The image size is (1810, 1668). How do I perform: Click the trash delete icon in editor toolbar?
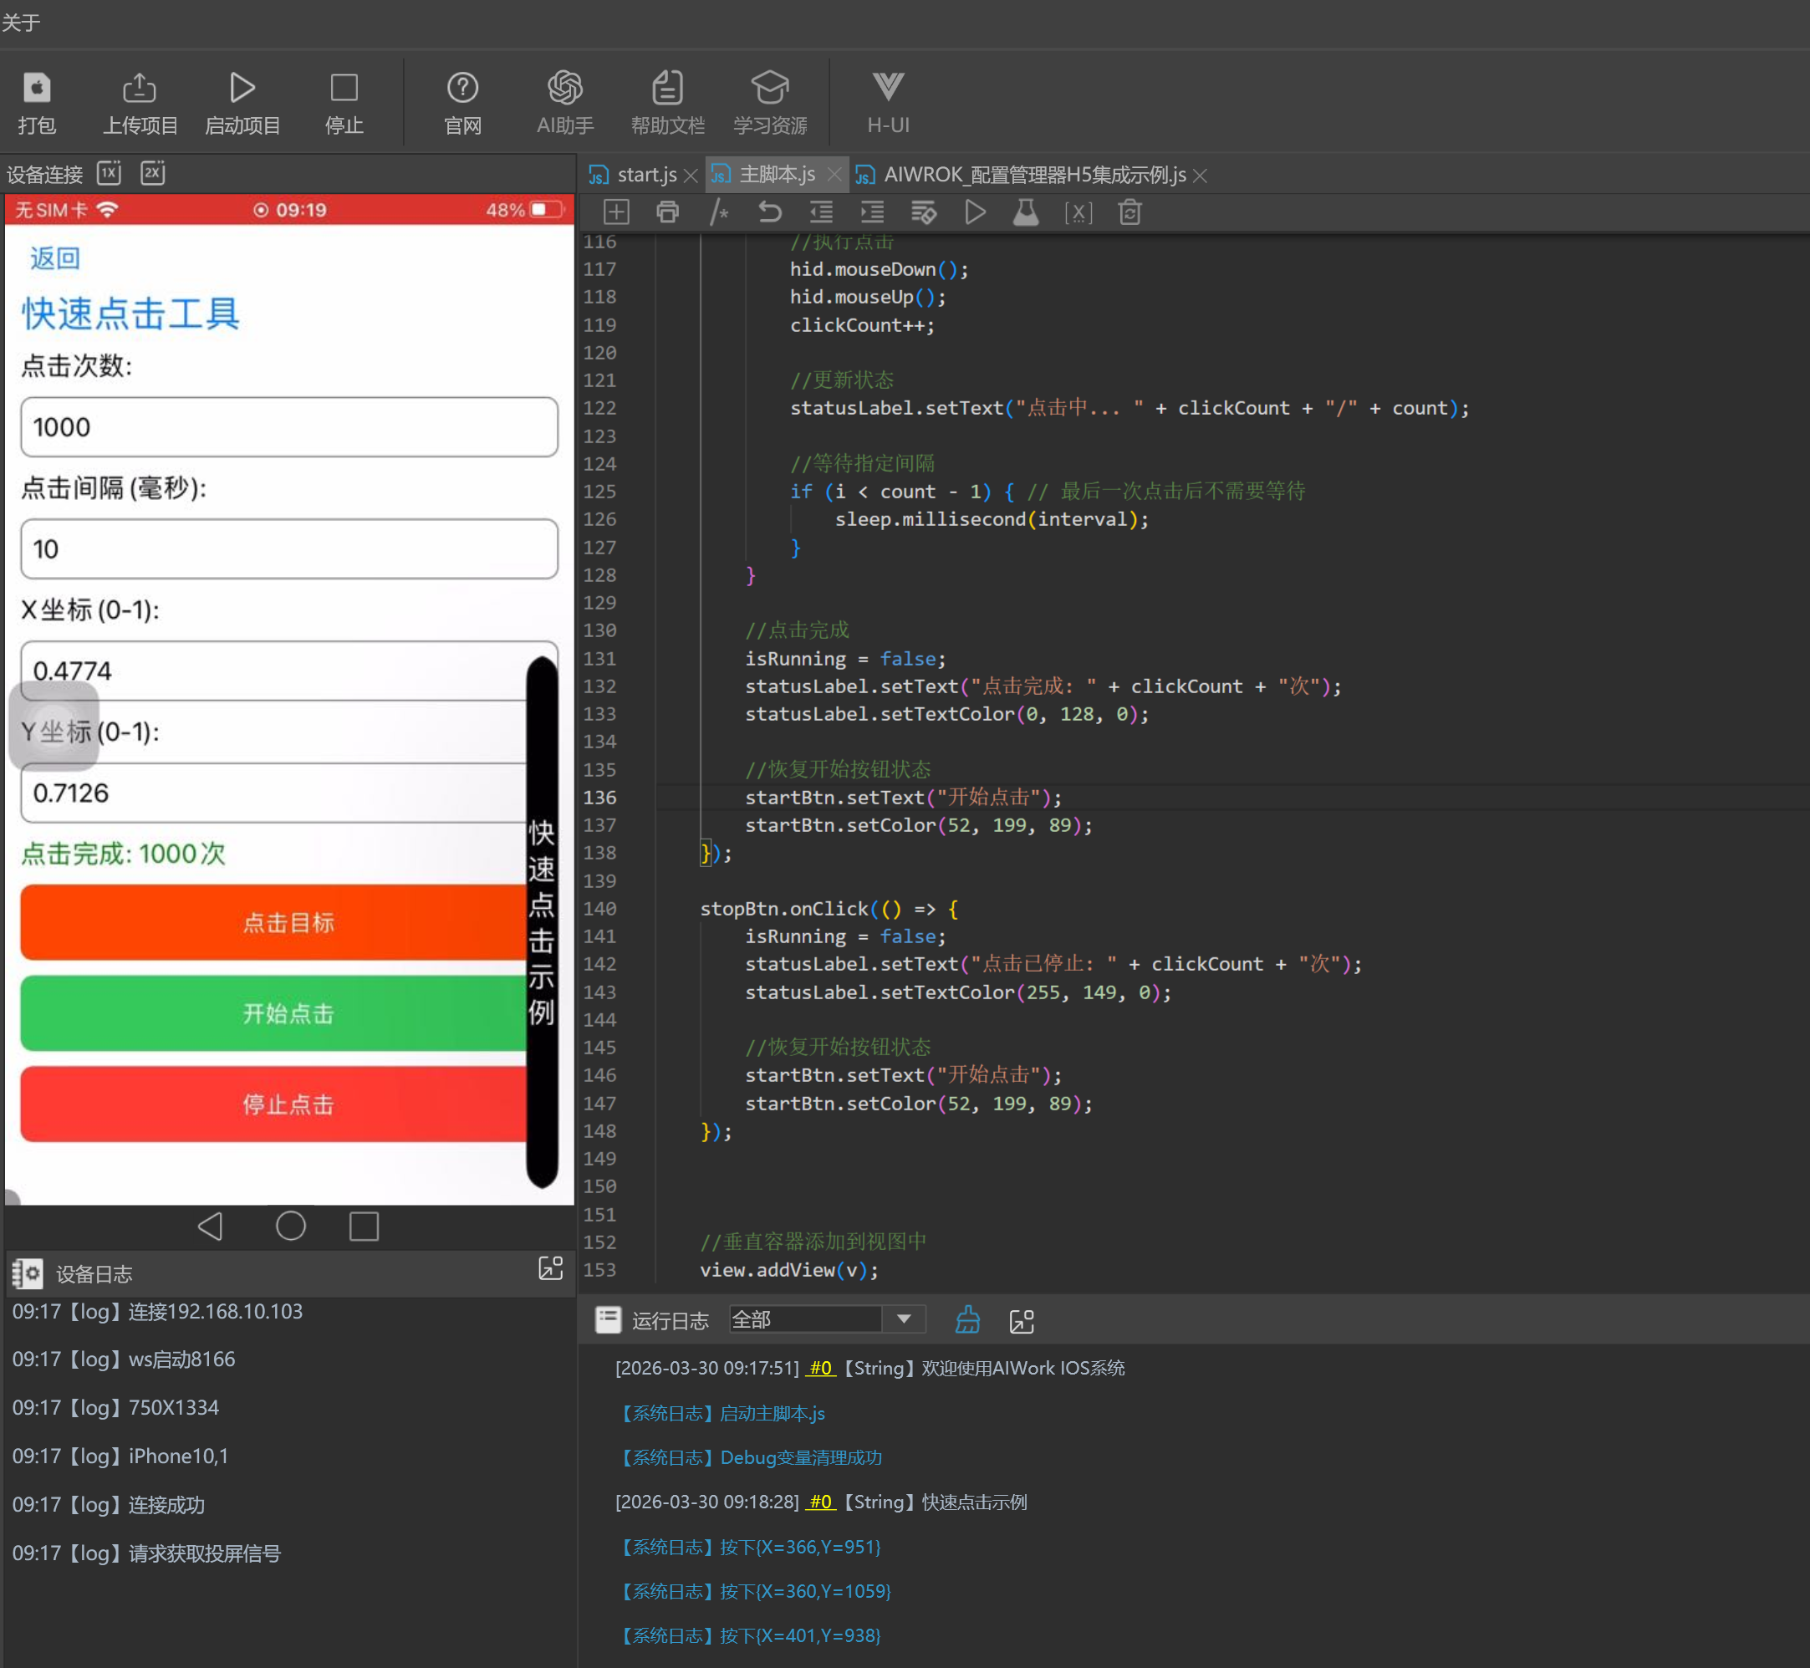tap(1129, 212)
